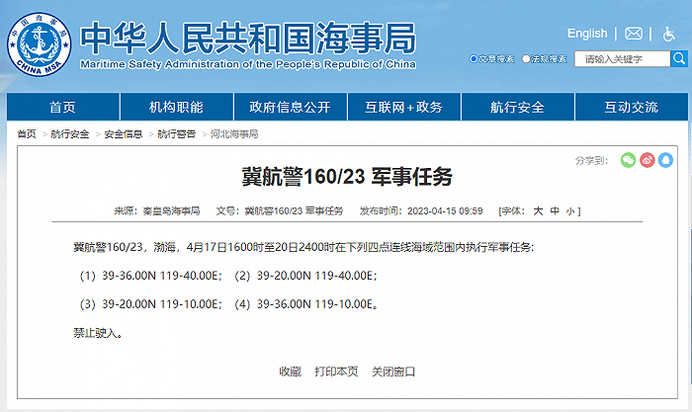Go to 安全信息 in the breadcrumb
This screenshot has height=412, width=692.
[x=124, y=133]
